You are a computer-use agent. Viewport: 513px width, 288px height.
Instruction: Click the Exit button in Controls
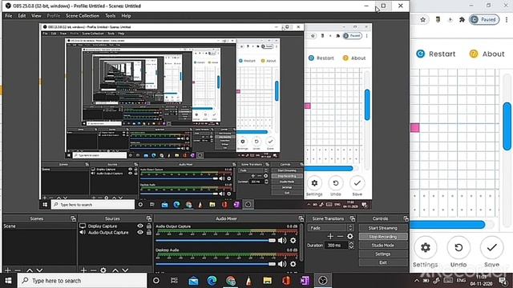pos(383,262)
